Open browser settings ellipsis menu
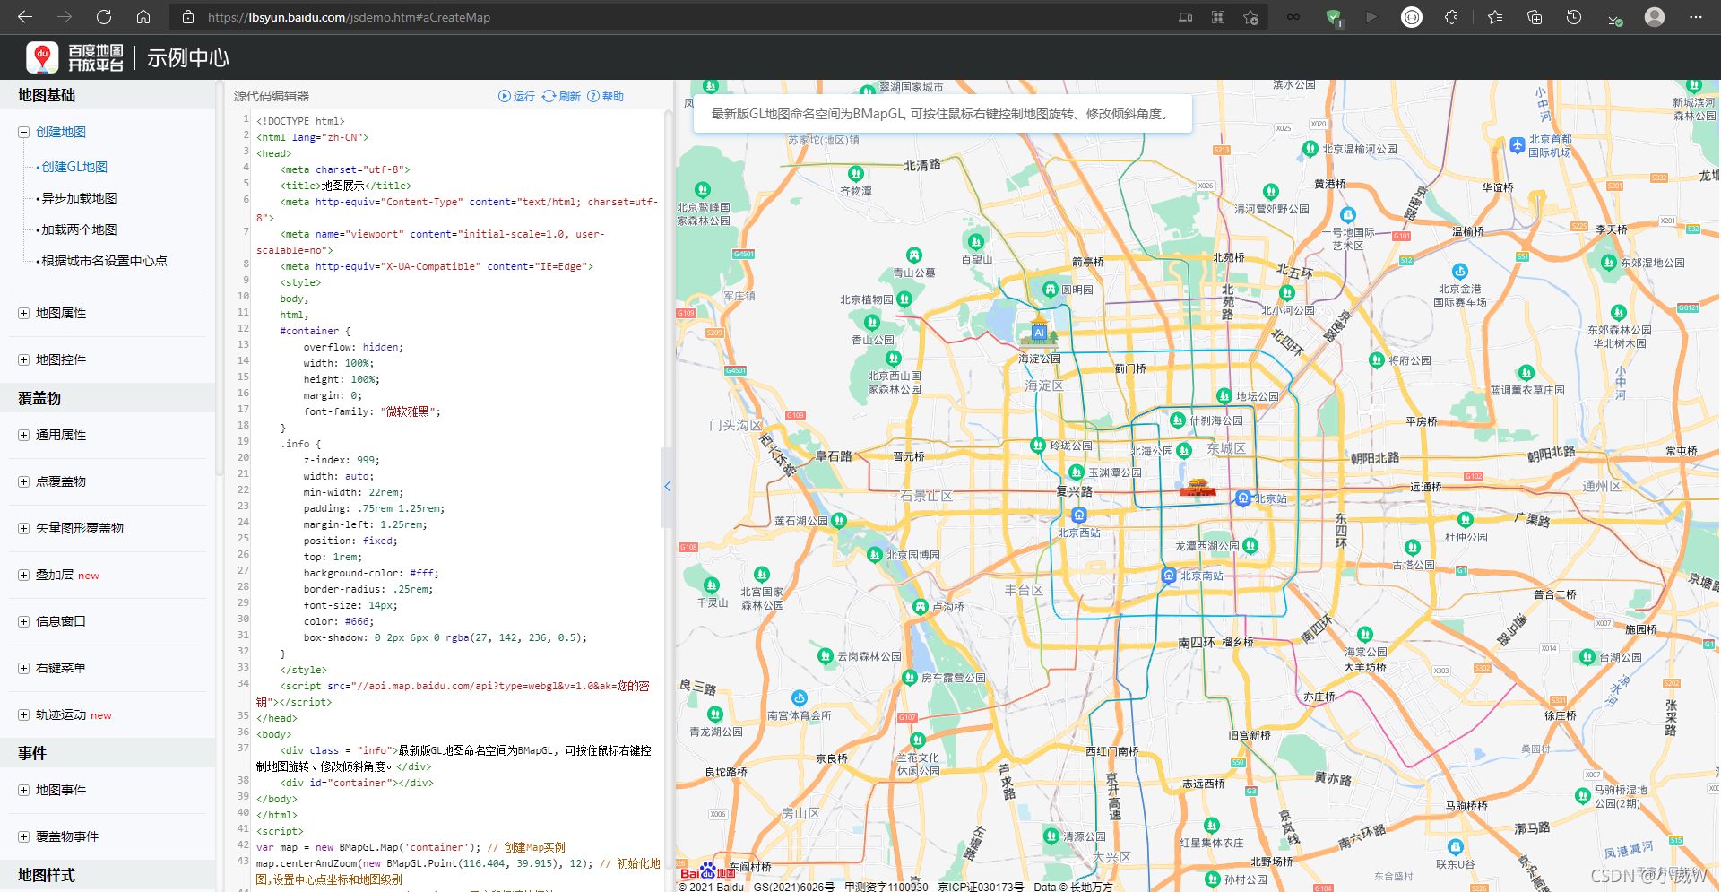 pos(1696,17)
